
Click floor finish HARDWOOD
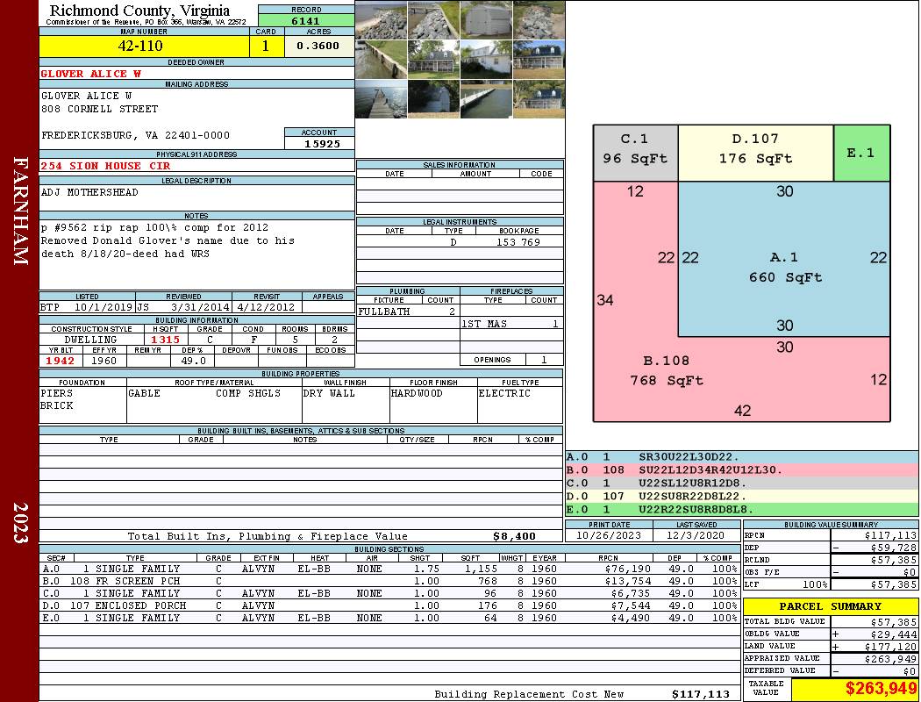point(417,394)
